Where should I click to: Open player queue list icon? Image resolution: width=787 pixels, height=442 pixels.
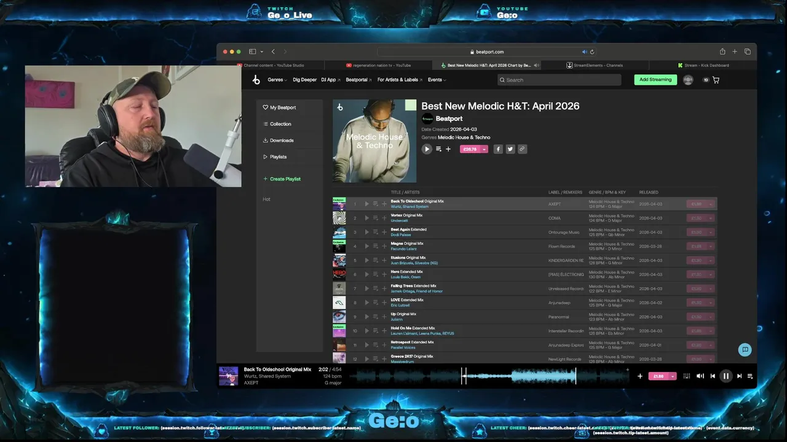750,376
